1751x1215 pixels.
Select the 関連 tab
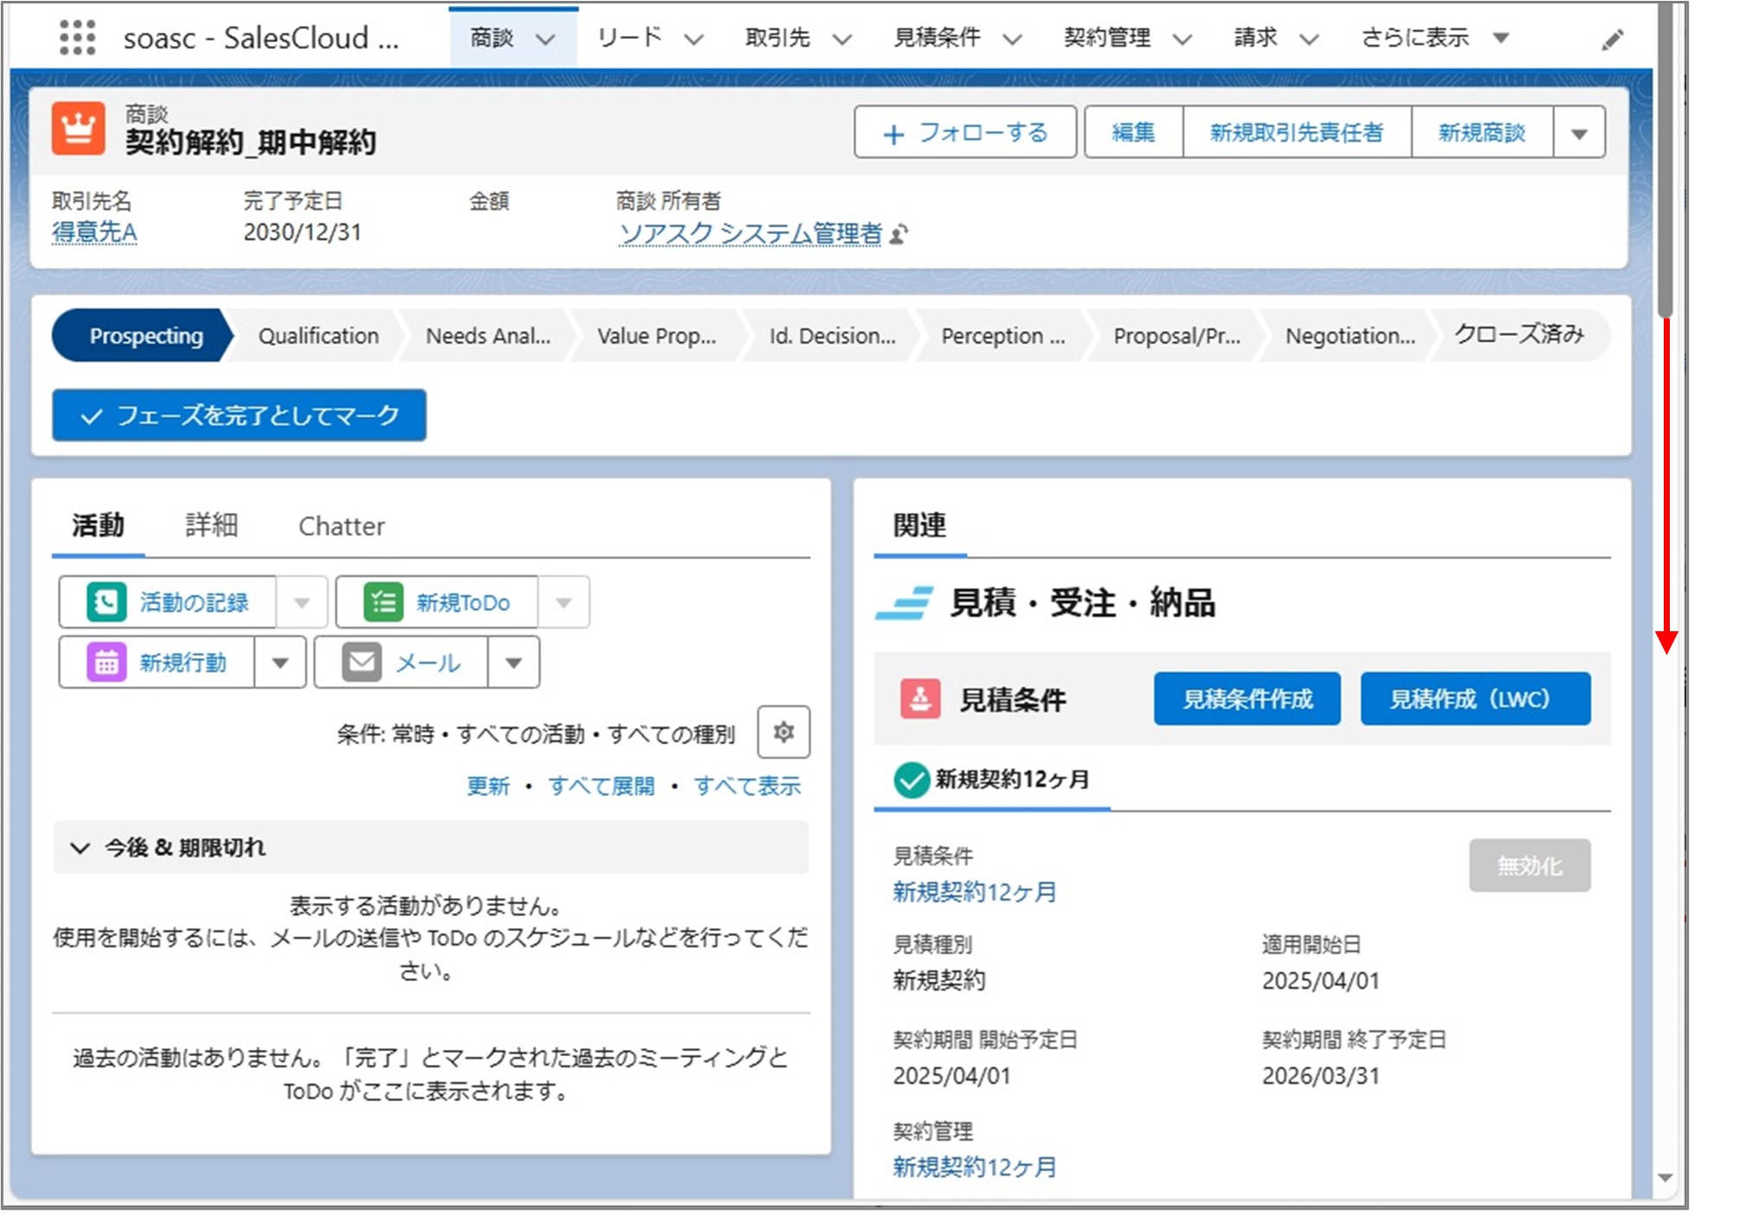pos(920,525)
